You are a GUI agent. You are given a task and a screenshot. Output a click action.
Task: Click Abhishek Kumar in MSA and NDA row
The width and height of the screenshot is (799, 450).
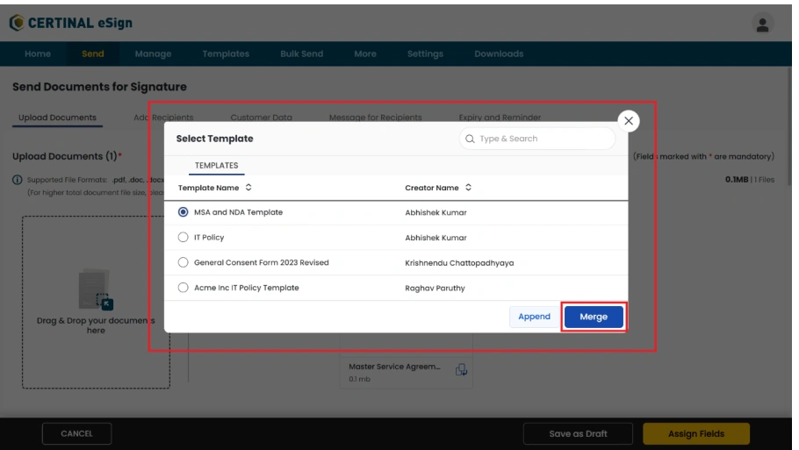435,213
